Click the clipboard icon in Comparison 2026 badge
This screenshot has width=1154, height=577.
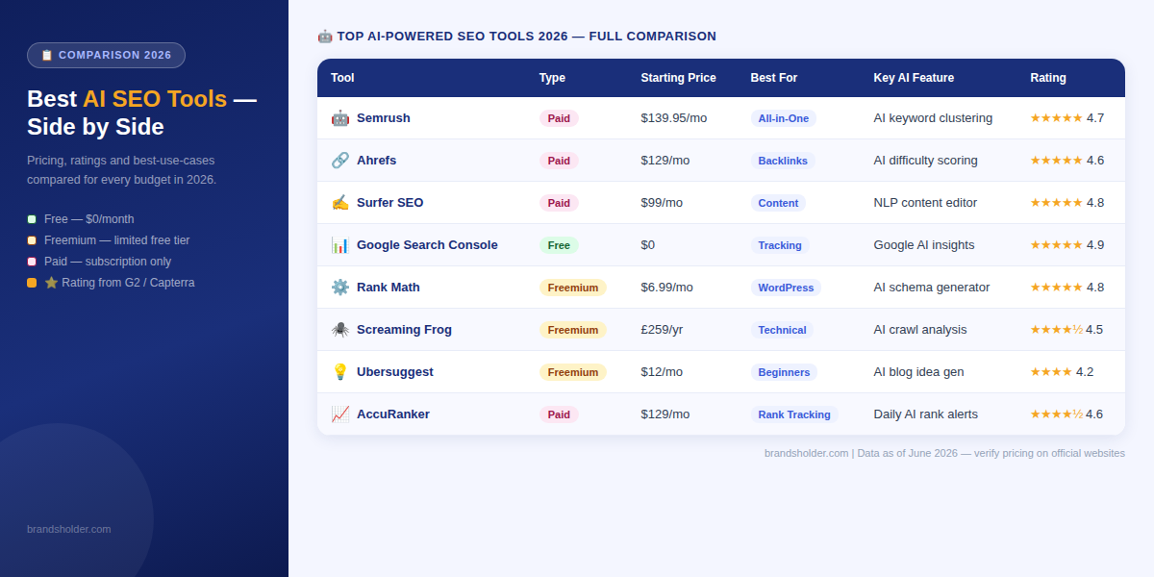pos(46,55)
